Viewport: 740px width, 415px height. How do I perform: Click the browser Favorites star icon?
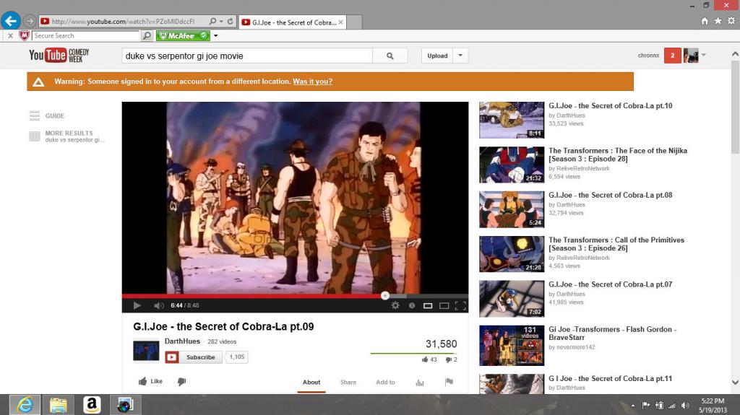[718, 21]
